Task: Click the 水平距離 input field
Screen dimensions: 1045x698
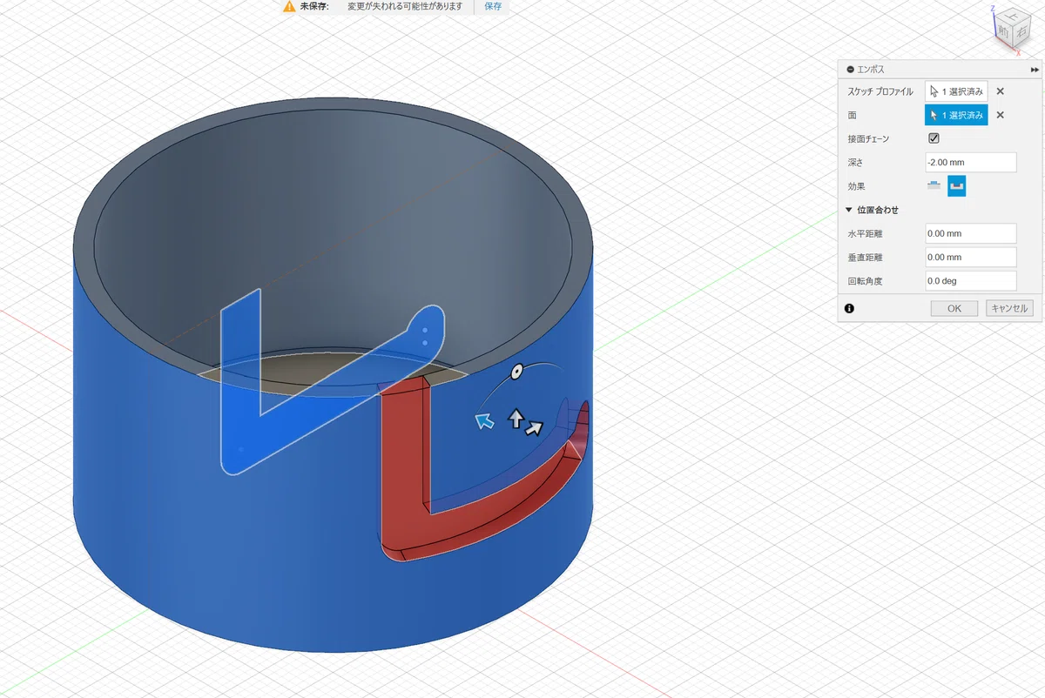Action: 970,233
